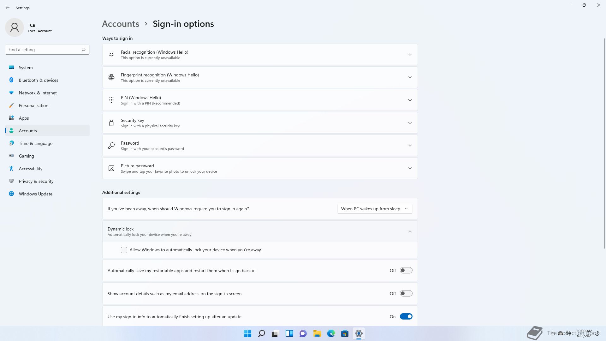Viewport: 606px width, 341px height.
Task: Open When PC wakes up from sleep dropdown
Action: click(x=375, y=209)
